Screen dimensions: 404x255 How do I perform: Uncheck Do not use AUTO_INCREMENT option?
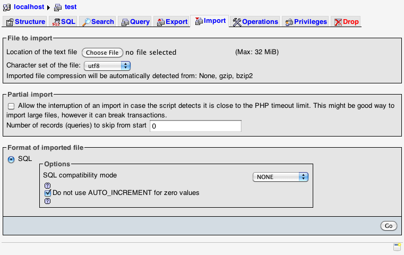[48, 193]
